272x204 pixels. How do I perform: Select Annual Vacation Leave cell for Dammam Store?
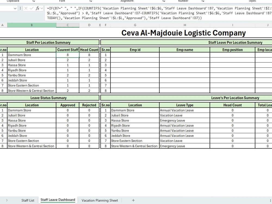click(x=185, y=110)
